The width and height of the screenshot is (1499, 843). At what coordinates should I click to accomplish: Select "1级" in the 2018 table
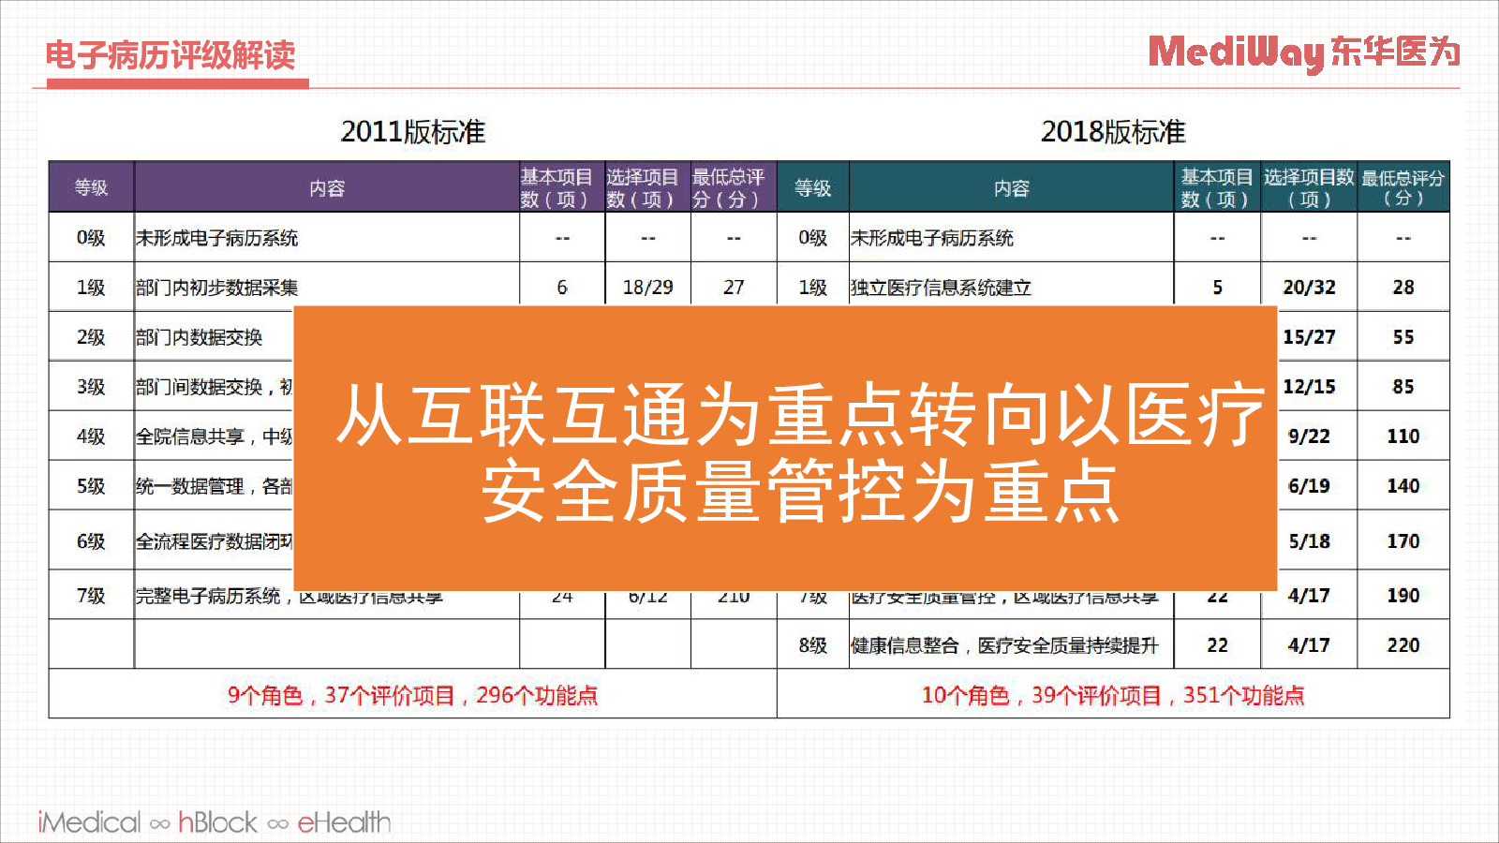(812, 288)
